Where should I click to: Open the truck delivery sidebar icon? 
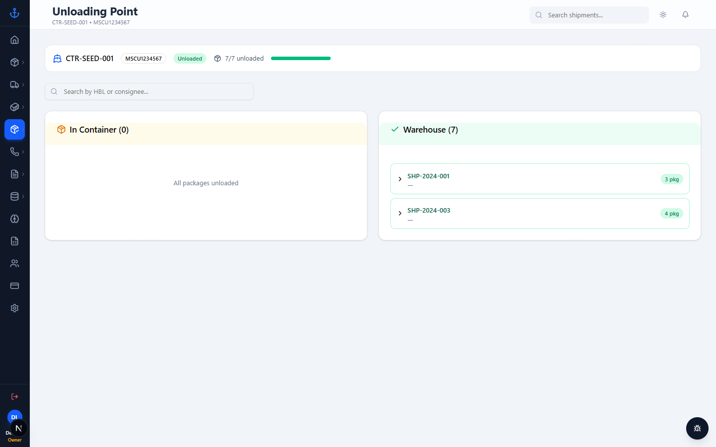(x=14, y=84)
